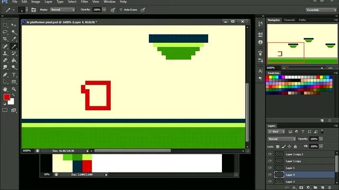This screenshot has width=339, height=190.
Task: Click the red foreground color swatch
Action: [7, 97]
